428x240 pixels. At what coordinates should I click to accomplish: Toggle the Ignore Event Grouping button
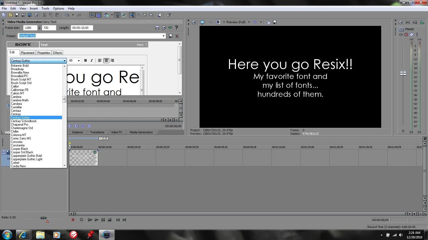click(x=124, y=15)
